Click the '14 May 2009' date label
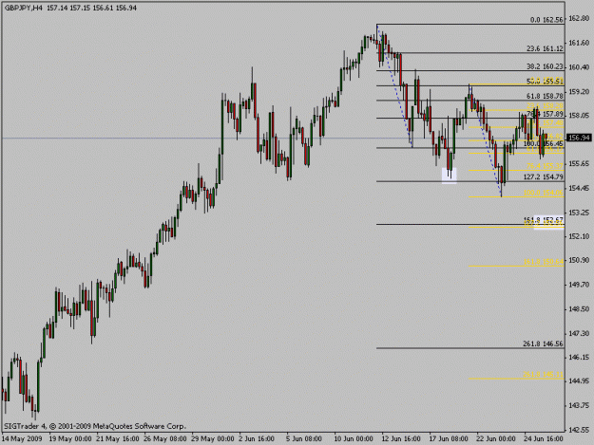The width and height of the screenshot is (594, 445). pos(22,439)
